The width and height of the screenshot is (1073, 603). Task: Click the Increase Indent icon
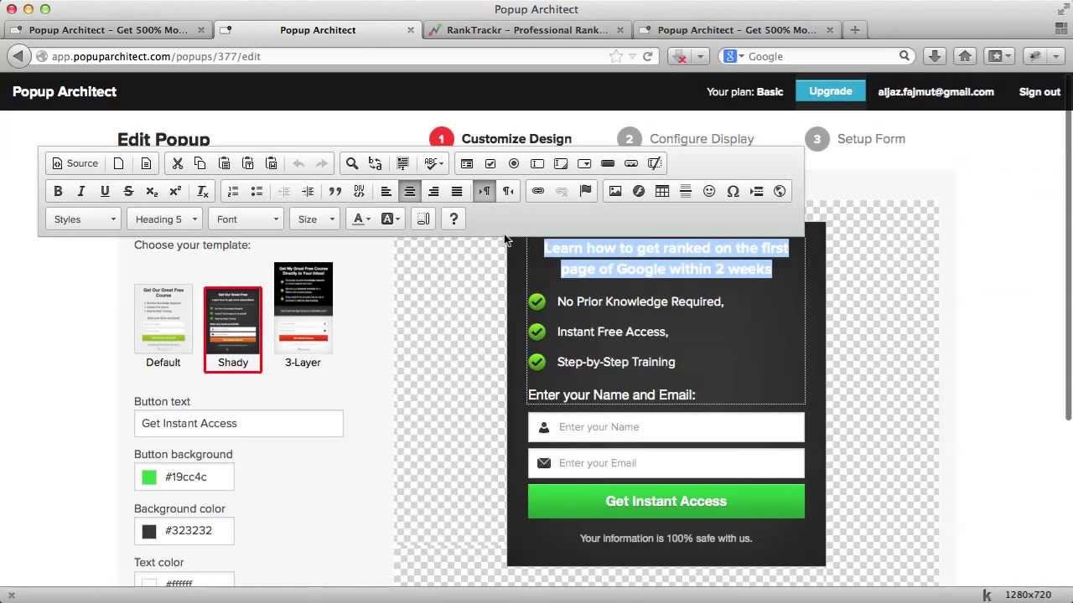(x=308, y=191)
